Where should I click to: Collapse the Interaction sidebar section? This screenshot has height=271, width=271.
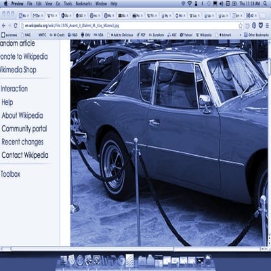(x=14, y=89)
